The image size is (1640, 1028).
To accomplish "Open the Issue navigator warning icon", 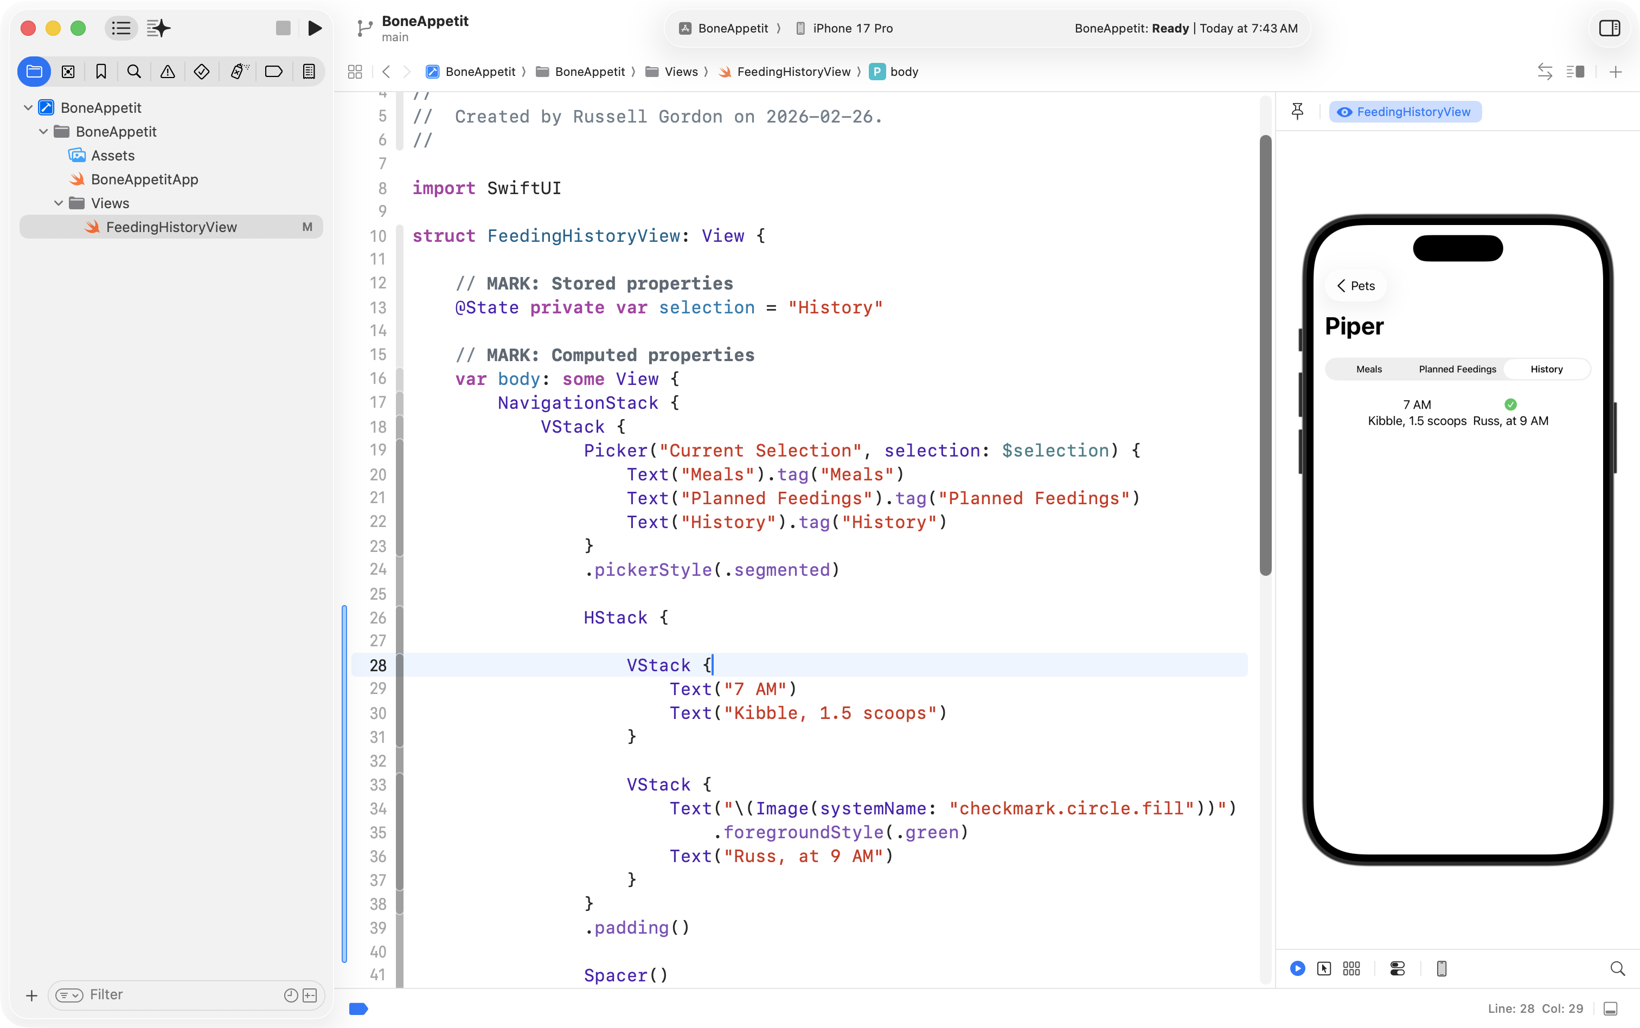I will (x=167, y=72).
